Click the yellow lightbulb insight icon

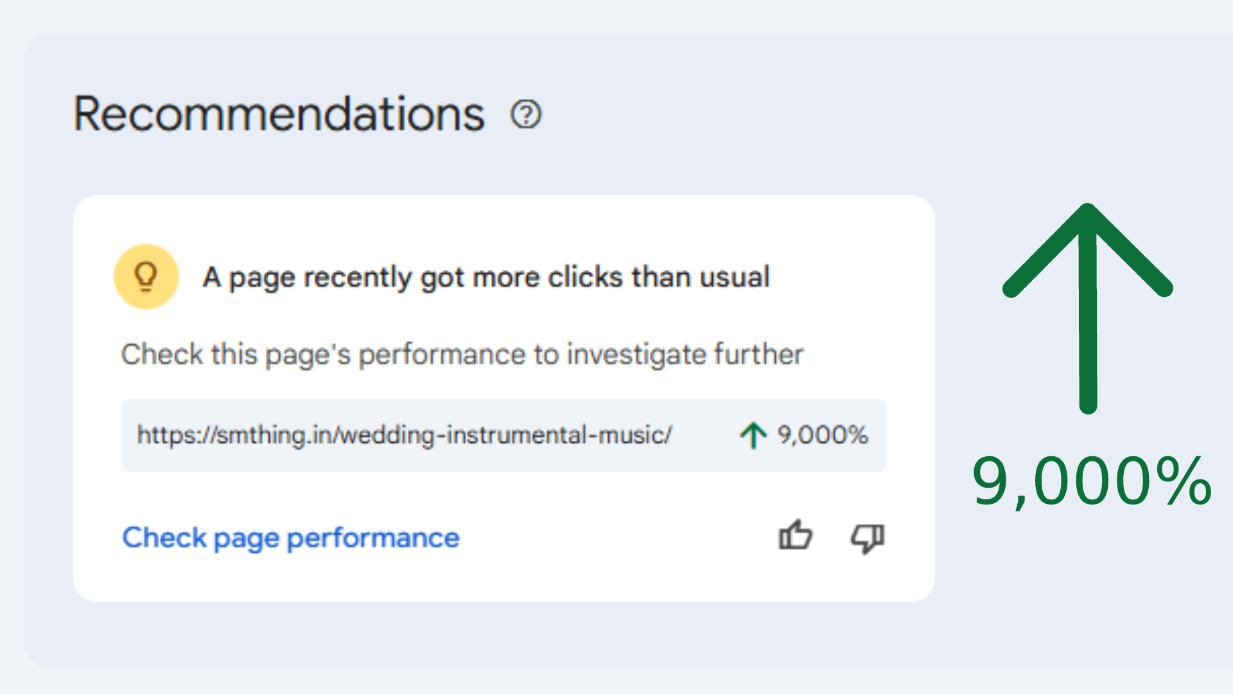click(146, 276)
